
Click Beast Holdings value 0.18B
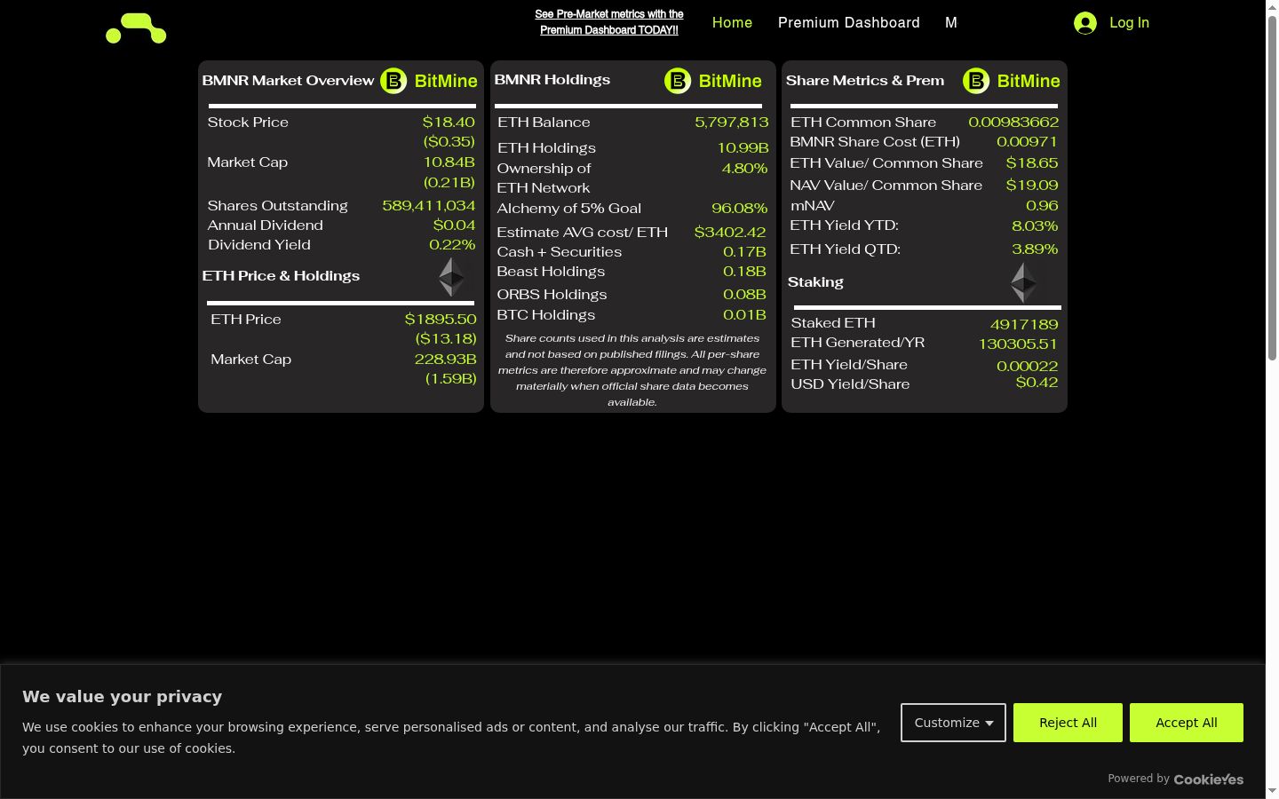pyautogui.click(x=744, y=272)
